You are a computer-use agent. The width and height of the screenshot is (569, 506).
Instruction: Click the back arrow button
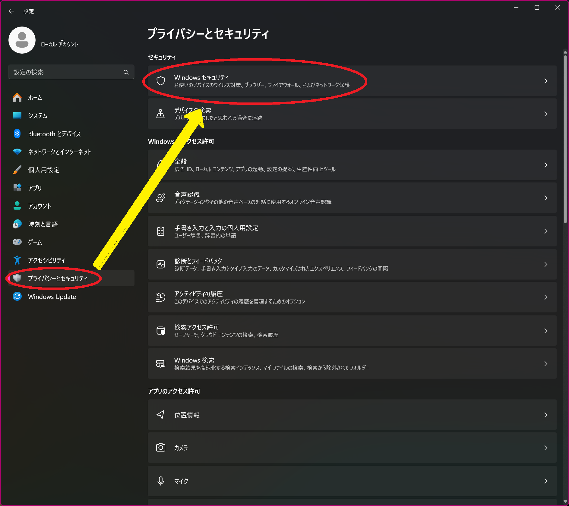pos(11,11)
